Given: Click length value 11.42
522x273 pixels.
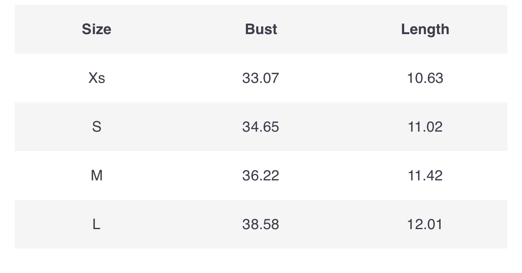Looking at the screenshot, I should [425, 175].
